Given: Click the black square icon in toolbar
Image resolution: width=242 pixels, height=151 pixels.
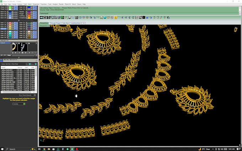Looking at the screenshot, I should pos(144,17).
